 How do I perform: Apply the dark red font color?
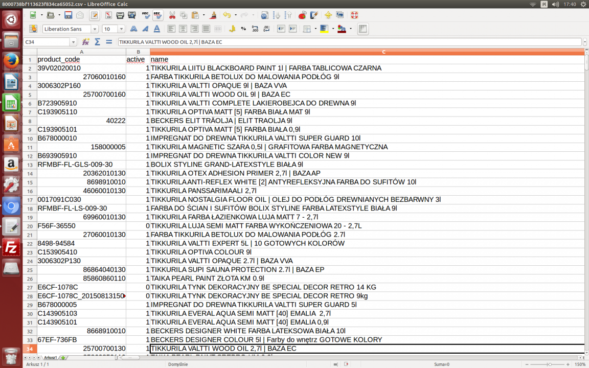coord(342,29)
